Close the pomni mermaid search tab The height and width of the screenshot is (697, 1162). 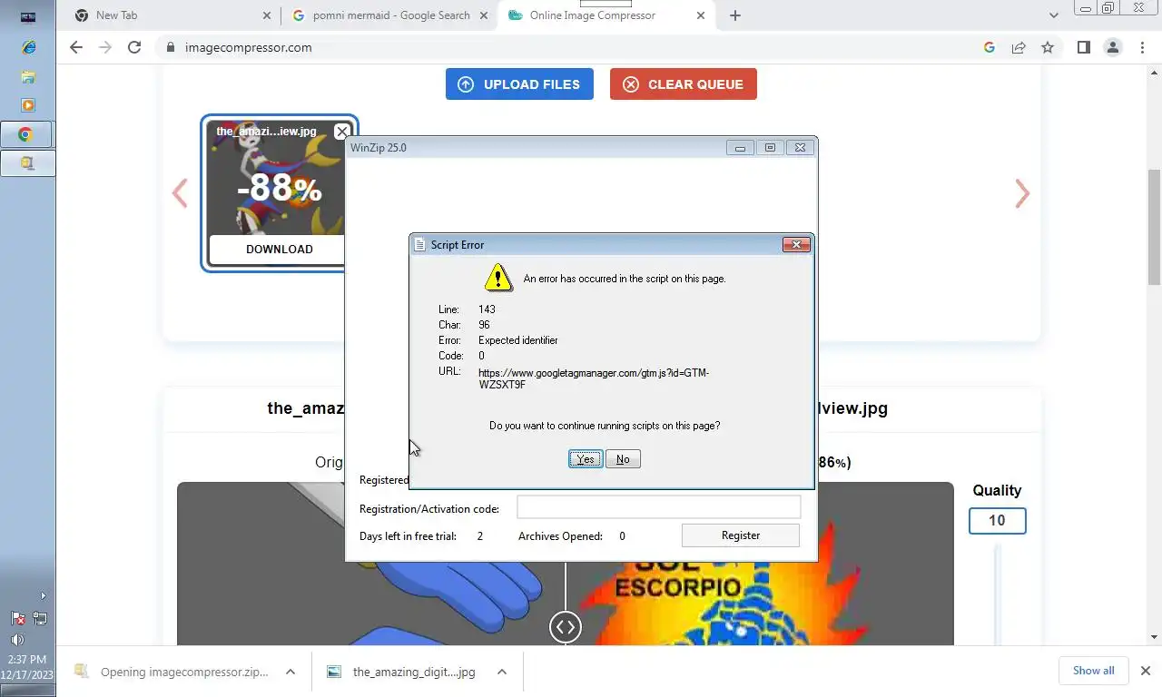[483, 15]
